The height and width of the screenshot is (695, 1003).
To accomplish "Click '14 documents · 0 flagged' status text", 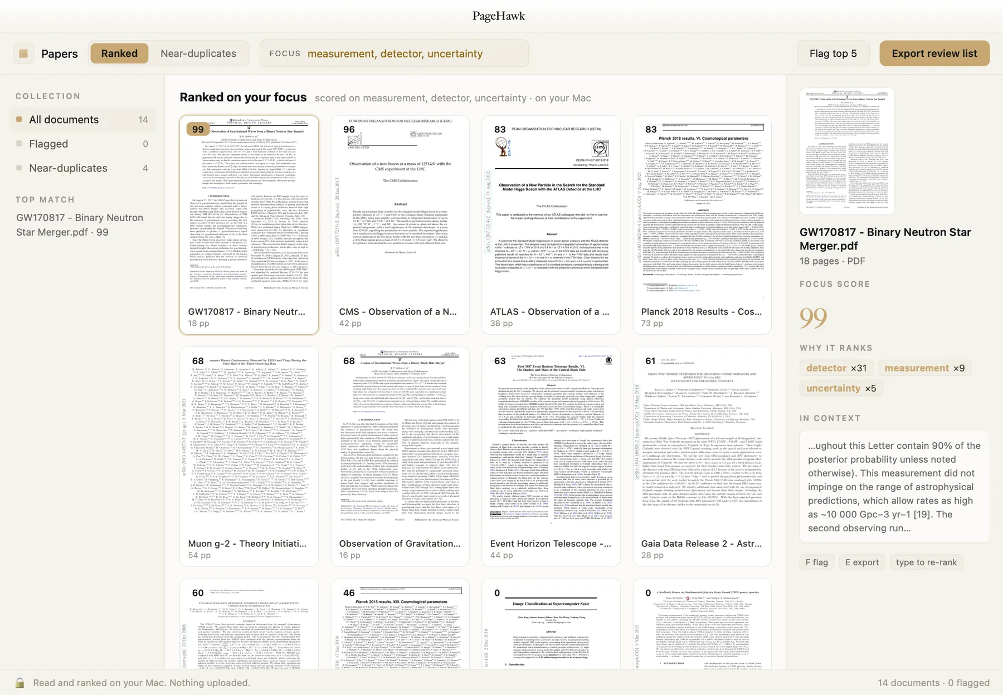I will [933, 683].
